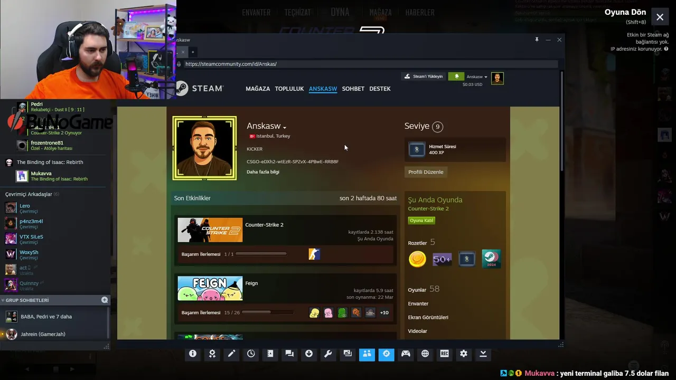Screen dimensions: 676x380
Task: Open the ANSKASW menu
Action: click(323, 89)
